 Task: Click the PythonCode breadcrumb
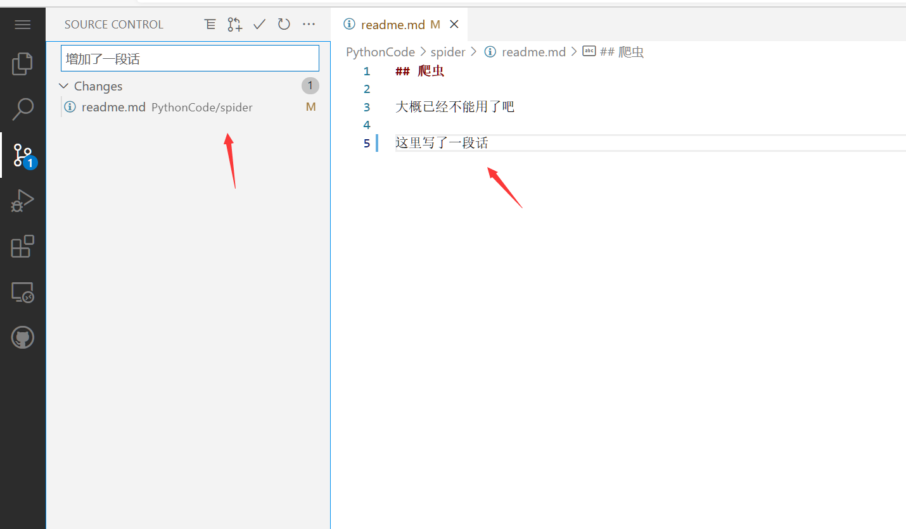pos(380,52)
